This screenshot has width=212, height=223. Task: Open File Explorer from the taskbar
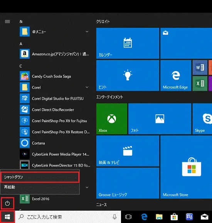159,217
